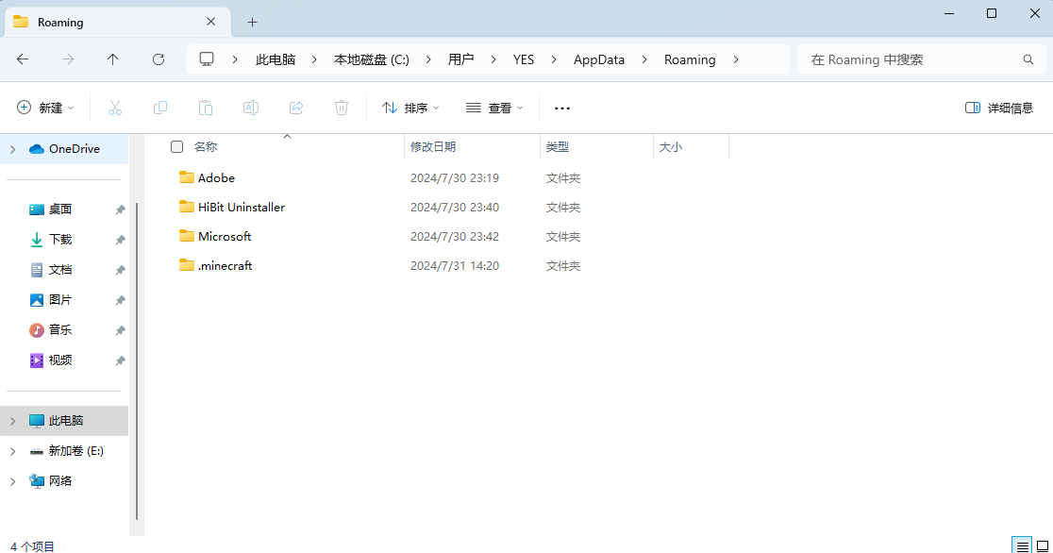Navigate to 用户 breadcrumb
The height and width of the screenshot is (553, 1053).
(460, 59)
